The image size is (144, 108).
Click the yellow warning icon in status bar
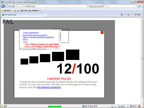2,106
